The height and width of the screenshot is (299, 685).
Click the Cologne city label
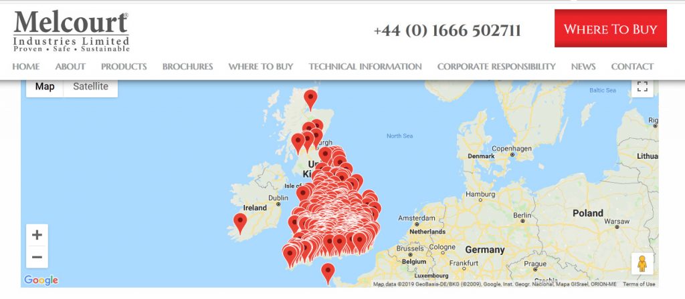[x=442, y=247]
